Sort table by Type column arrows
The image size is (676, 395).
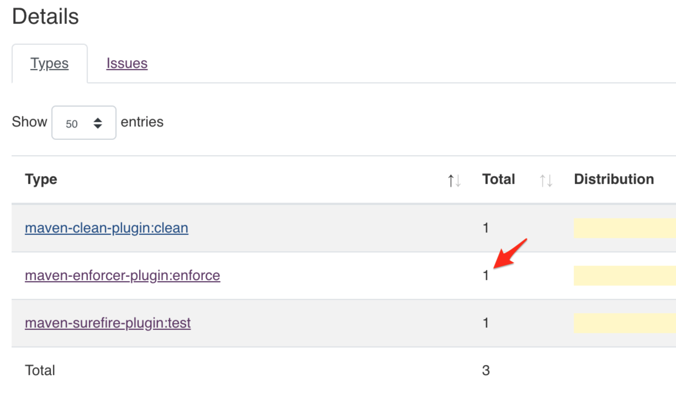tap(454, 181)
